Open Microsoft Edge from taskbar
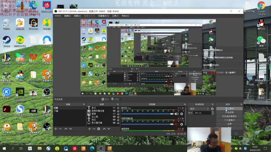Viewport: 271px width, 152px height. click(92, 148)
